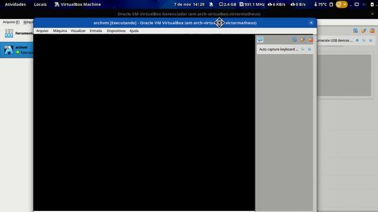Screen dimensions: 378x212
Task: Click 6 KB/s download speed indicator
Action: [276, 4]
